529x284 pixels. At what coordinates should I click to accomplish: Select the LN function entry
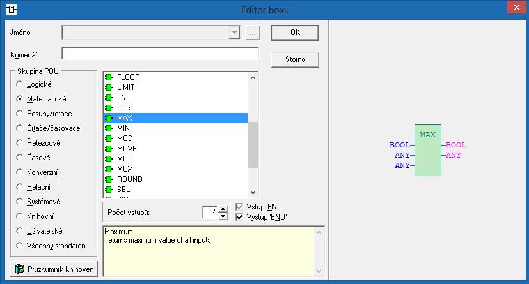175,98
